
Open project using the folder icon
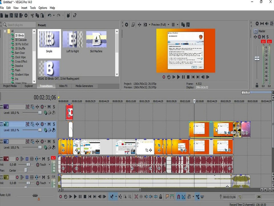6,15
